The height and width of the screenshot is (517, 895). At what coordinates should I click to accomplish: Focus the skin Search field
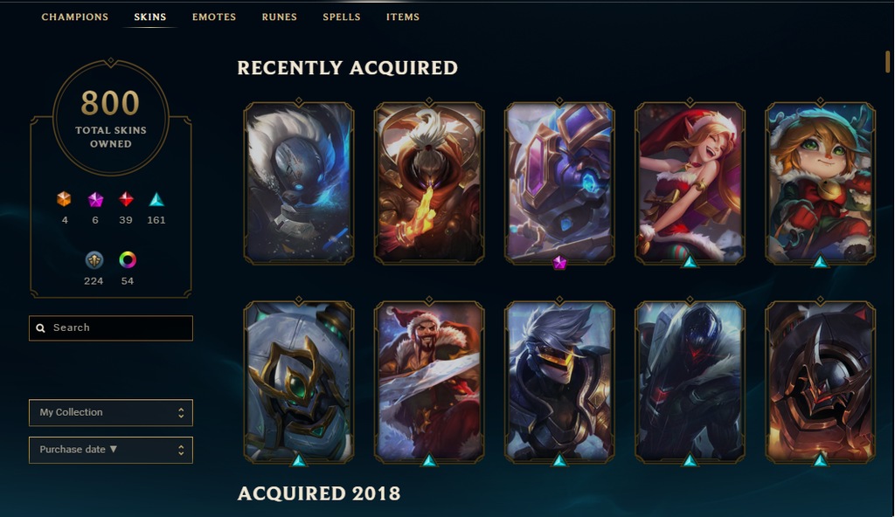[x=111, y=328]
